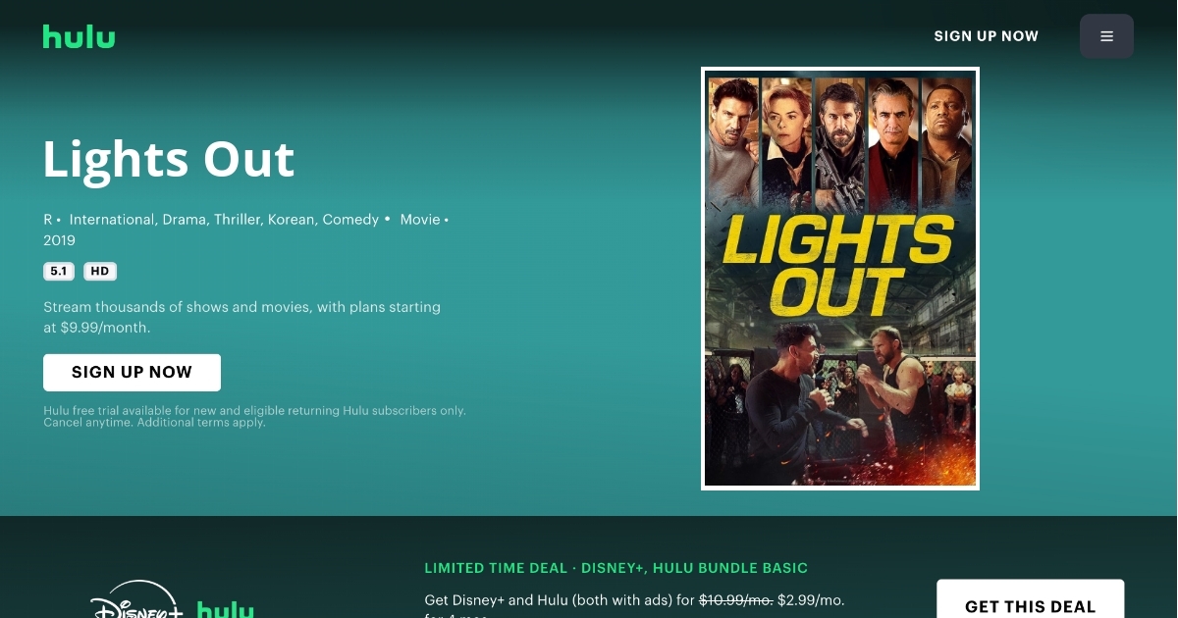Click the R rating label
Image resolution: width=1178 pixels, height=618 pixels.
pos(47,220)
